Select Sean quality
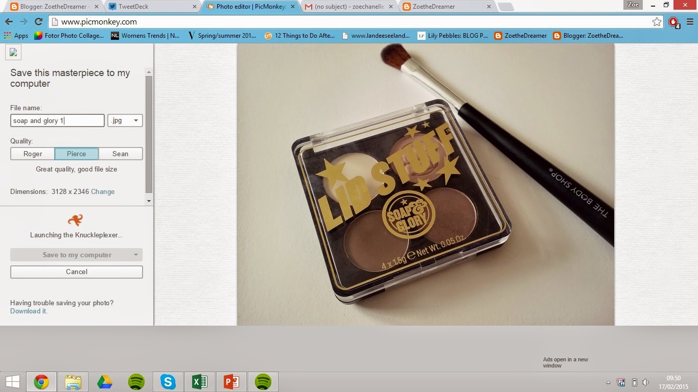The width and height of the screenshot is (698, 392). (x=121, y=154)
